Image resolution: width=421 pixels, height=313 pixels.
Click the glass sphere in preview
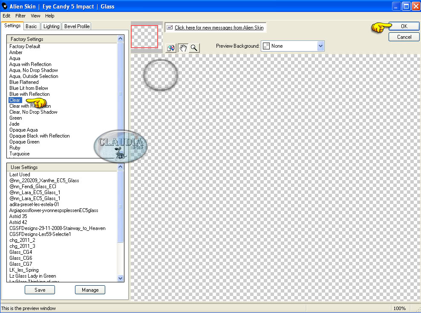(x=161, y=75)
